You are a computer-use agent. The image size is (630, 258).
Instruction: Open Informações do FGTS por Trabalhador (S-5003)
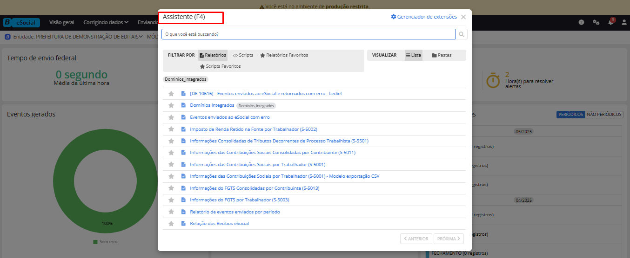(240, 200)
